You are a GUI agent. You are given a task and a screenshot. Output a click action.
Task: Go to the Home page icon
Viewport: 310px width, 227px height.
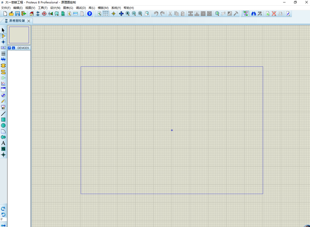tap(32, 14)
